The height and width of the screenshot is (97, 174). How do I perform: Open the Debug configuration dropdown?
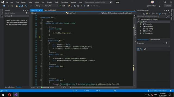[x=39, y=6]
